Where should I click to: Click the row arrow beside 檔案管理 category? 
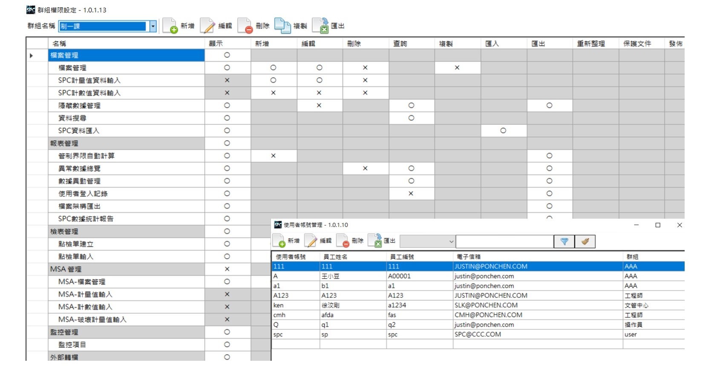pyautogui.click(x=32, y=56)
